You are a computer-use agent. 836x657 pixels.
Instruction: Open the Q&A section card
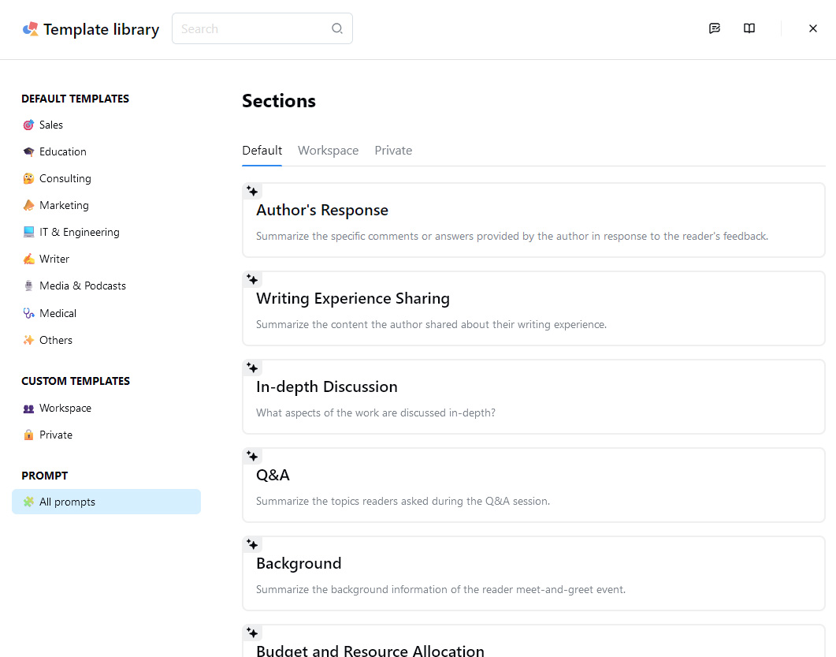pyautogui.click(x=533, y=485)
